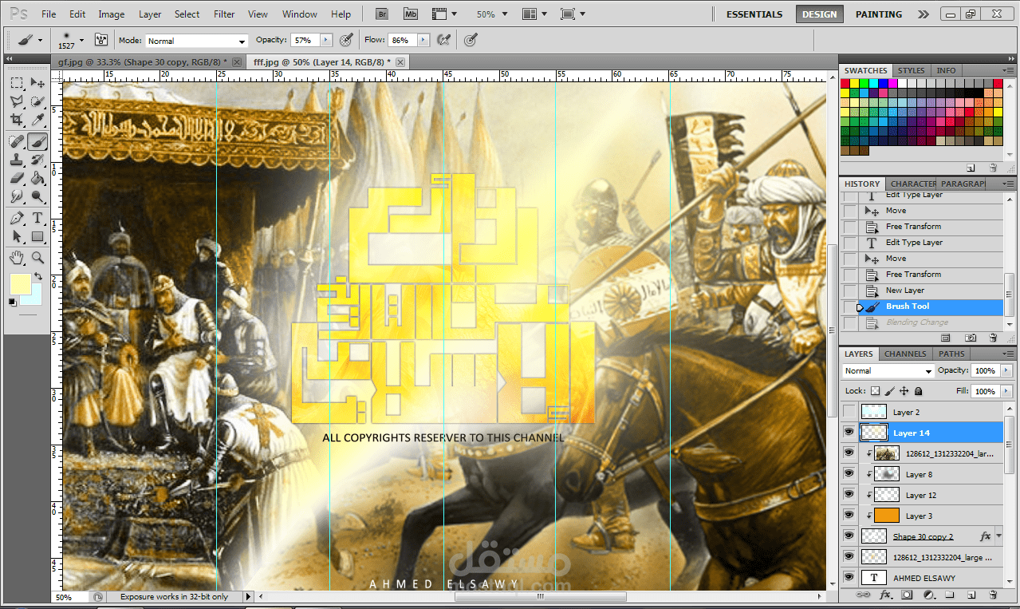
Task: Select the Rectangular Marquee tool
Action: pyautogui.click(x=17, y=83)
